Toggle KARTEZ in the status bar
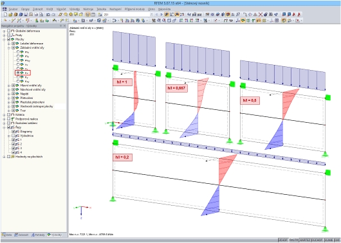 tap(305, 240)
